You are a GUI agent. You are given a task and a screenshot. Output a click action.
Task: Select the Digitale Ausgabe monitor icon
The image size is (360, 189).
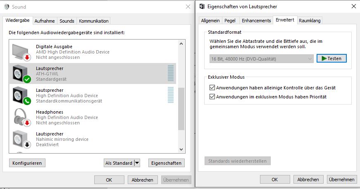[x=21, y=52]
